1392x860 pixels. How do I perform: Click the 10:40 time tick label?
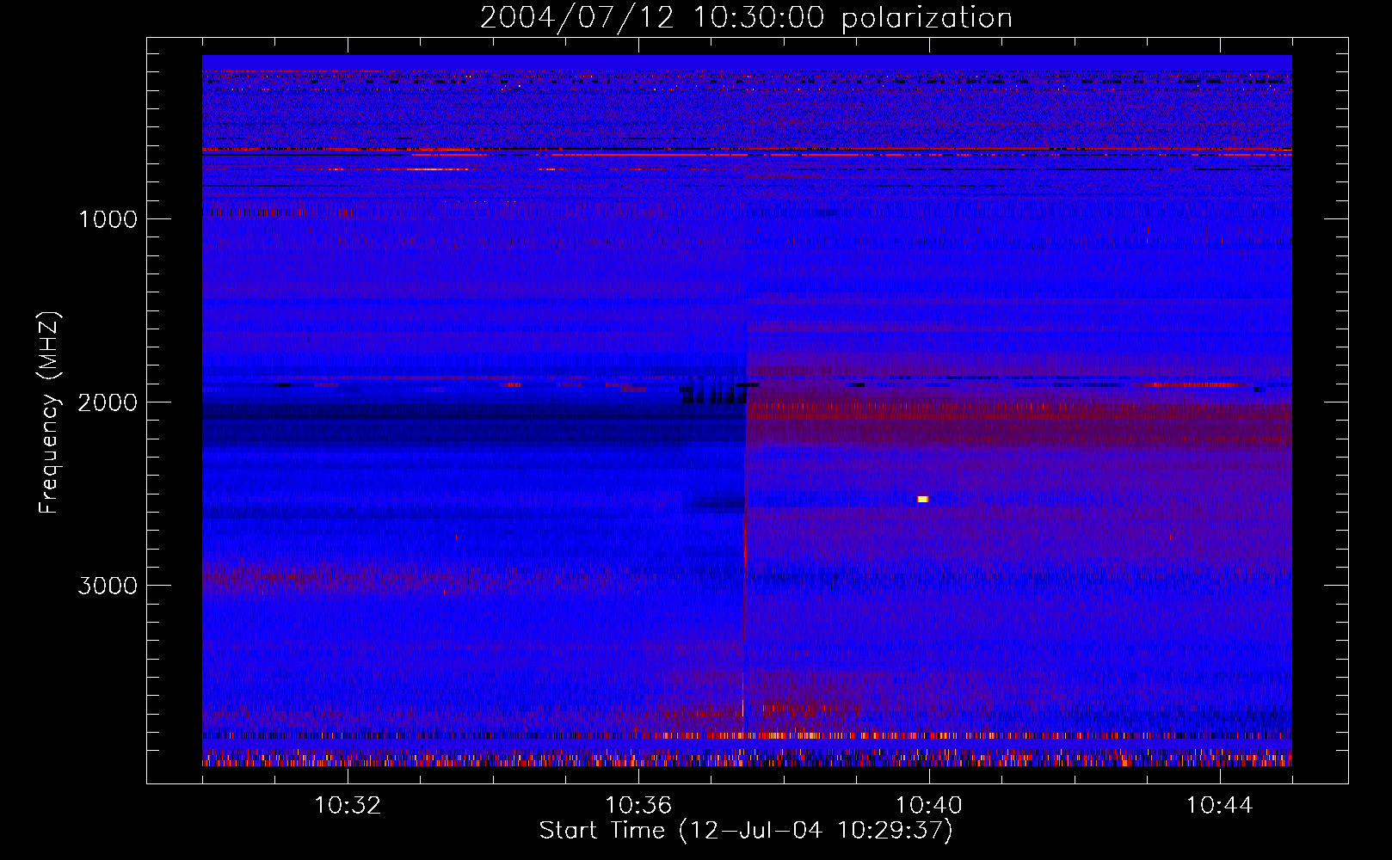(929, 806)
